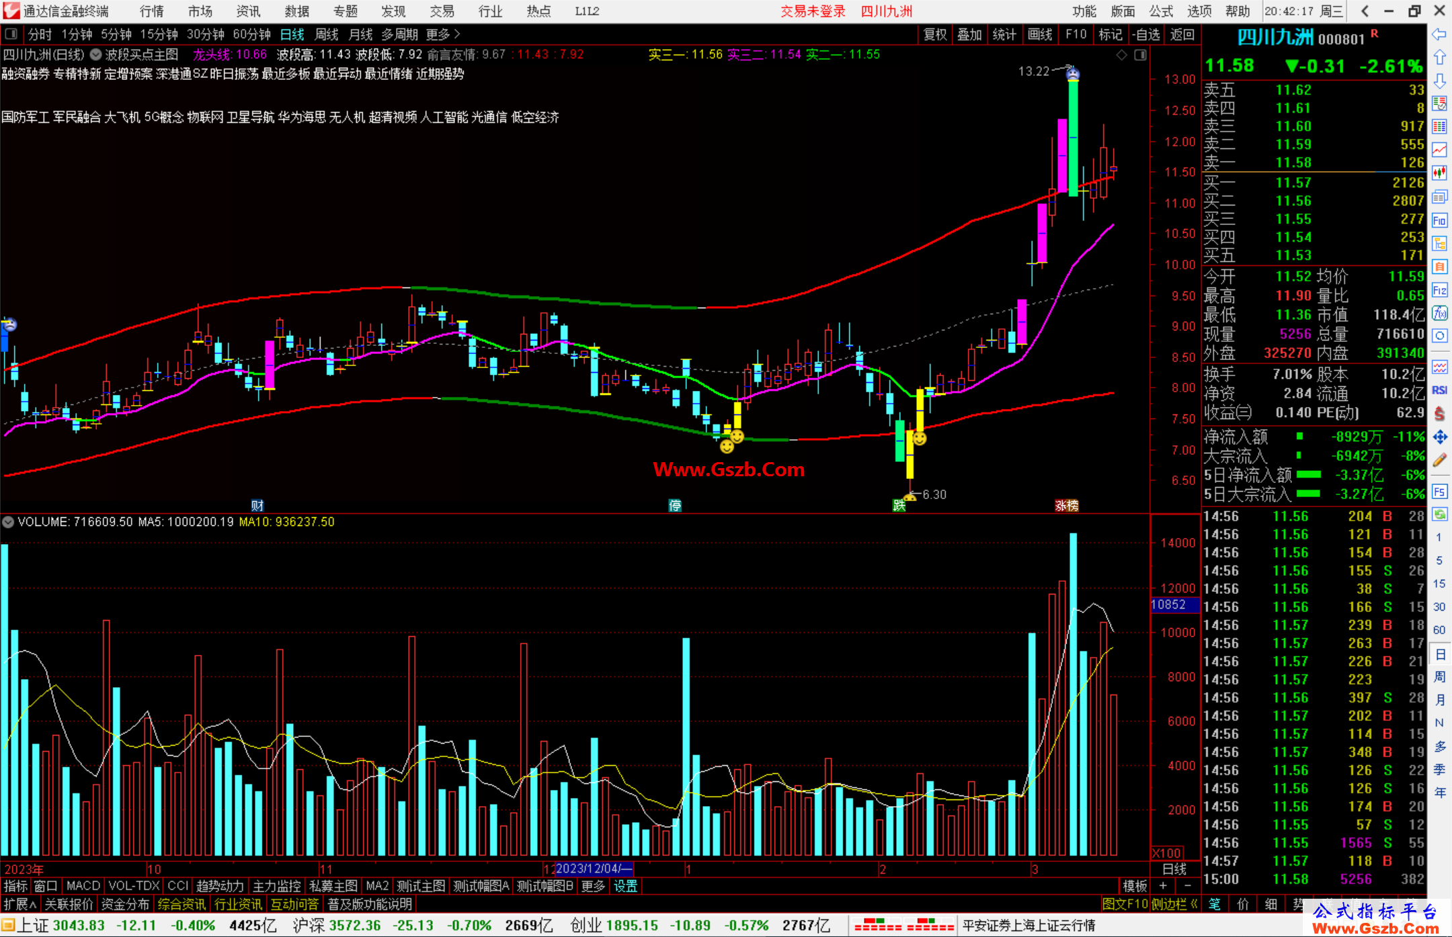This screenshot has width=1452, height=937.
Task: Open the 行情 menu
Action: tap(151, 11)
